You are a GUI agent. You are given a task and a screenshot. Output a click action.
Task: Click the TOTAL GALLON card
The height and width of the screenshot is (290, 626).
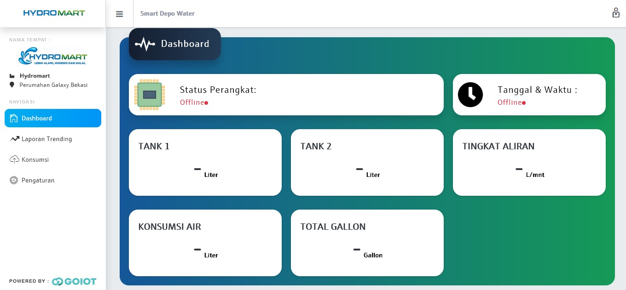(x=367, y=243)
